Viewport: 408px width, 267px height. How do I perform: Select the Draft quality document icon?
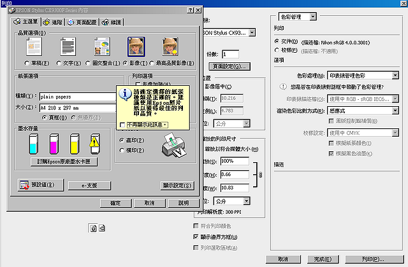34,46
